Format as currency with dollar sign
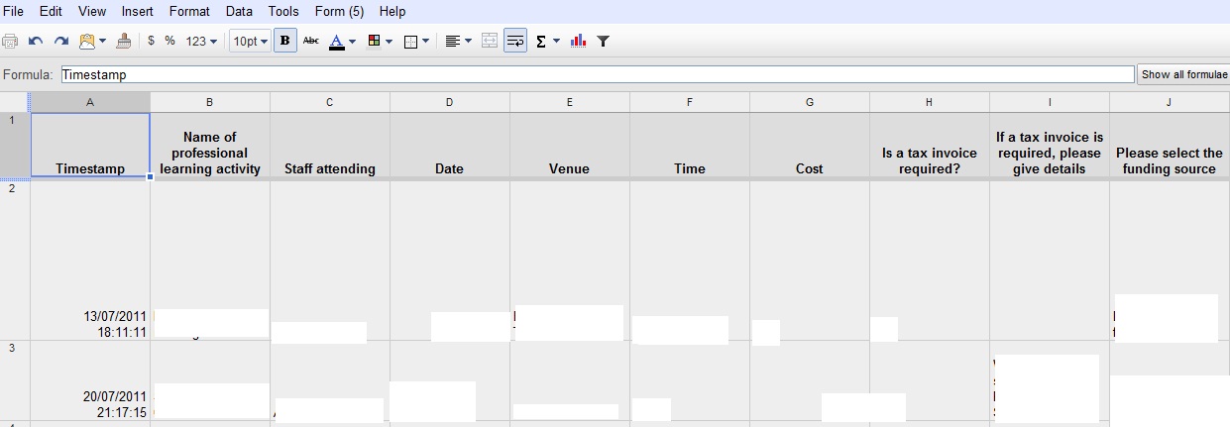The width and height of the screenshot is (1230, 427). click(151, 41)
